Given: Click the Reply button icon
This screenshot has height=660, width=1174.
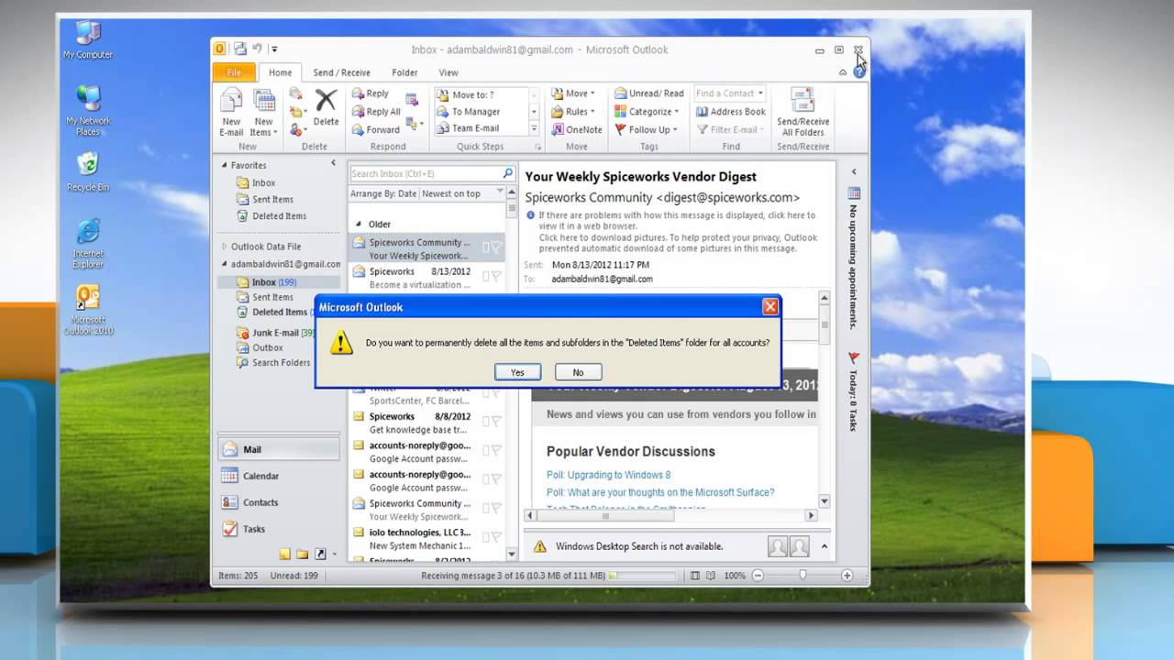Looking at the screenshot, I should (x=359, y=93).
